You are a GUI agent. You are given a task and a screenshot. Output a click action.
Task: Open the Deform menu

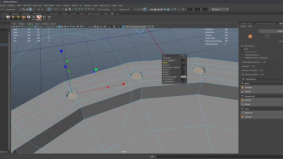click(75, 5)
